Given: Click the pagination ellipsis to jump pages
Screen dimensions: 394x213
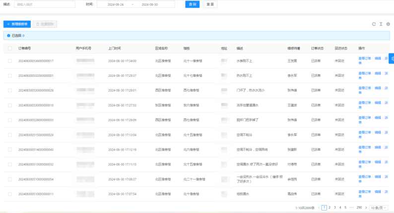Looking at the screenshot, I should [x=352, y=208].
